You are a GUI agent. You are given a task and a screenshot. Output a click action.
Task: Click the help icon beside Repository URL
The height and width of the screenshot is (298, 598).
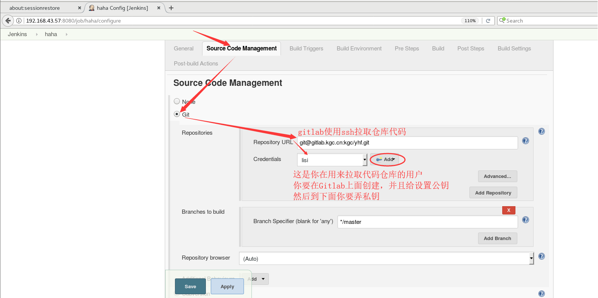pyautogui.click(x=526, y=141)
